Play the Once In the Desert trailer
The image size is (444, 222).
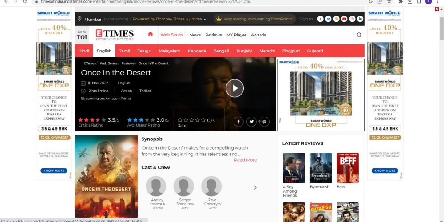(x=234, y=88)
